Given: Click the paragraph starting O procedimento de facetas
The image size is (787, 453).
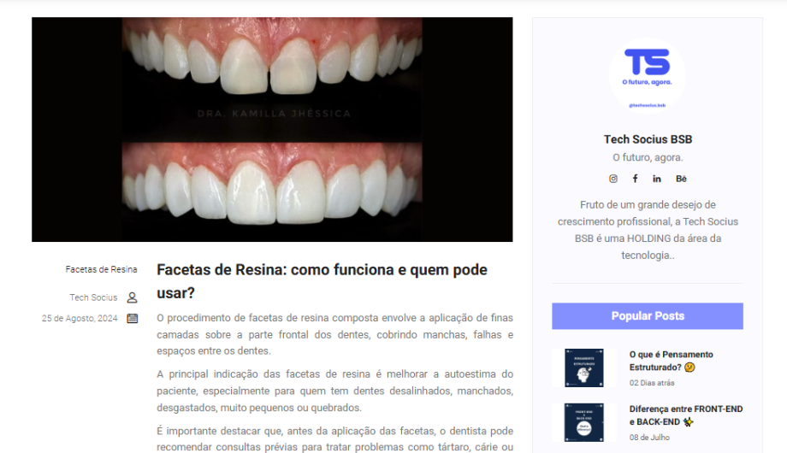Looking at the screenshot, I should pyautogui.click(x=334, y=334).
